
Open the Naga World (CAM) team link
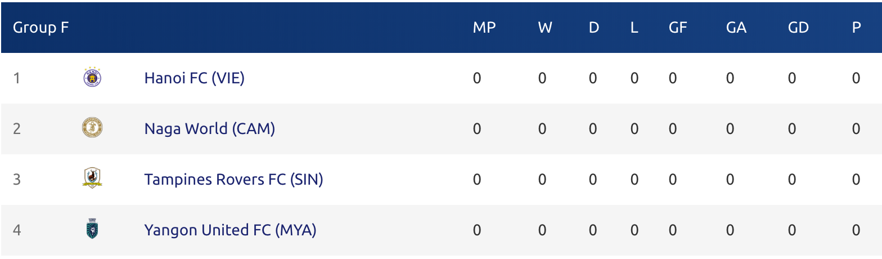(210, 128)
